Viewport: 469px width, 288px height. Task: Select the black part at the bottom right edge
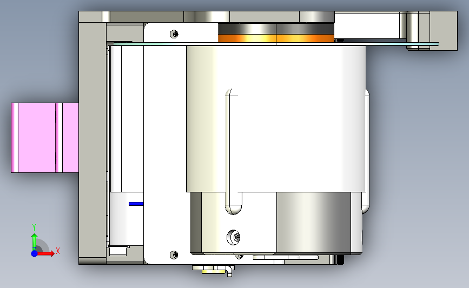point(340,259)
